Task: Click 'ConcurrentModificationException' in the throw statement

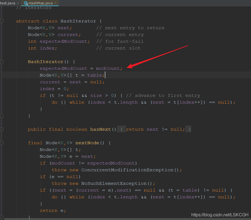Action: point(127,170)
